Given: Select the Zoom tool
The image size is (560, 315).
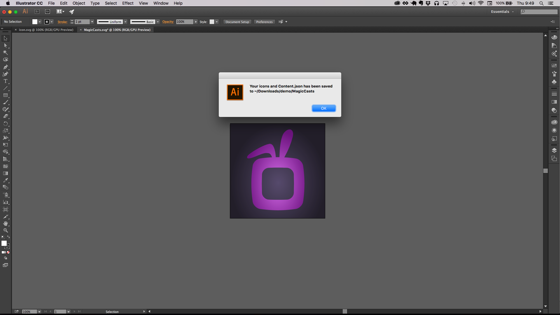Looking at the screenshot, I should coord(6,230).
